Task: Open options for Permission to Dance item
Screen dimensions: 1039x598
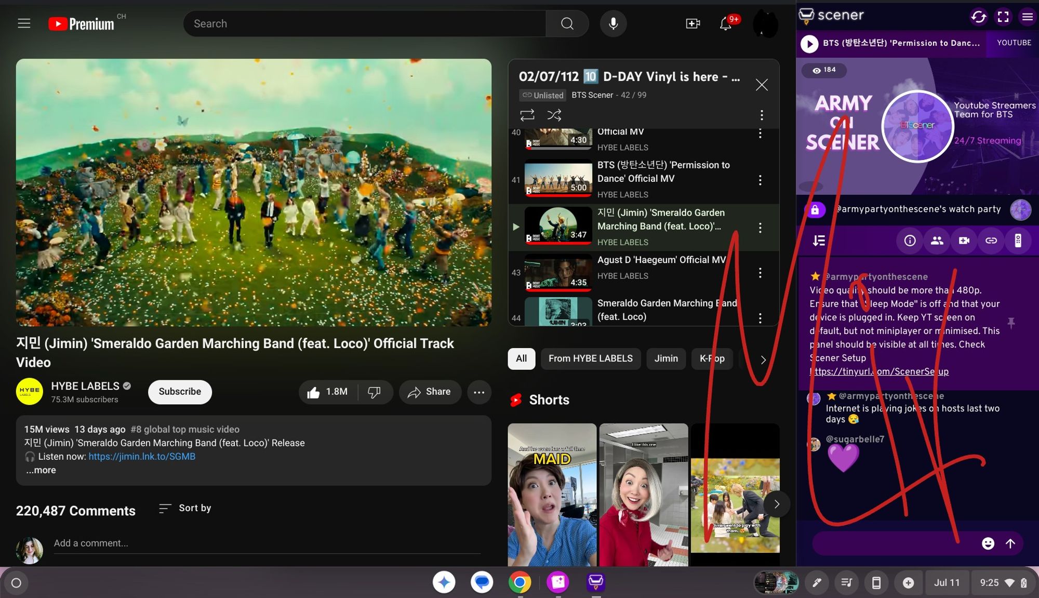Action: tap(760, 180)
